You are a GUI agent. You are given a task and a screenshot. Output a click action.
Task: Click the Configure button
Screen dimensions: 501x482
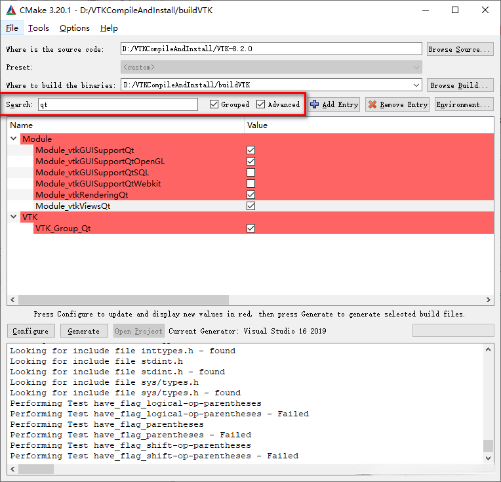tap(31, 331)
